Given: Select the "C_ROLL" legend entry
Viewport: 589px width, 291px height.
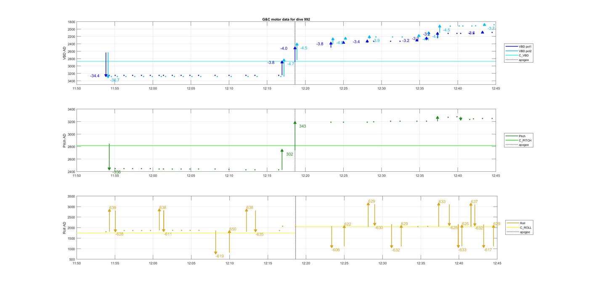Looking at the screenshot, I should pyautogui.click(x=520, y=228).
